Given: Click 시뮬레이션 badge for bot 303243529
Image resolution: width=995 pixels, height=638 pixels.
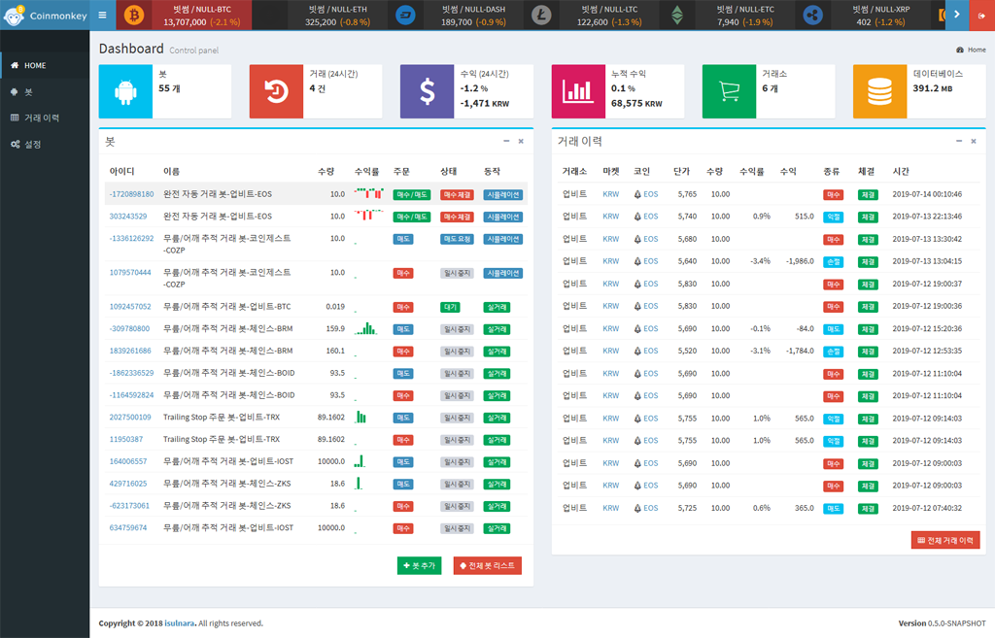Looking at the screenshot, I should coord(502,218).
